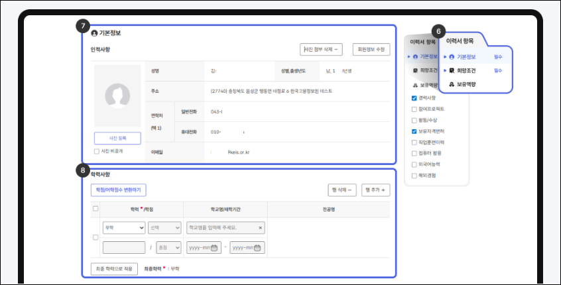561x285 pixels.
Task: Check the 해외경험 checkbox
Action: [x=414, y=176]
